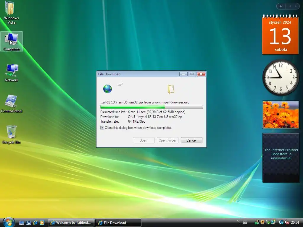
Task: Click the Windows Sidebar tray icon
Action: click(273, 222)
